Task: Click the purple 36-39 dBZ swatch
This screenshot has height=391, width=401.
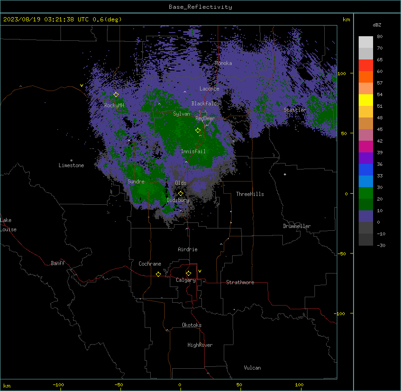Action: 366,158
